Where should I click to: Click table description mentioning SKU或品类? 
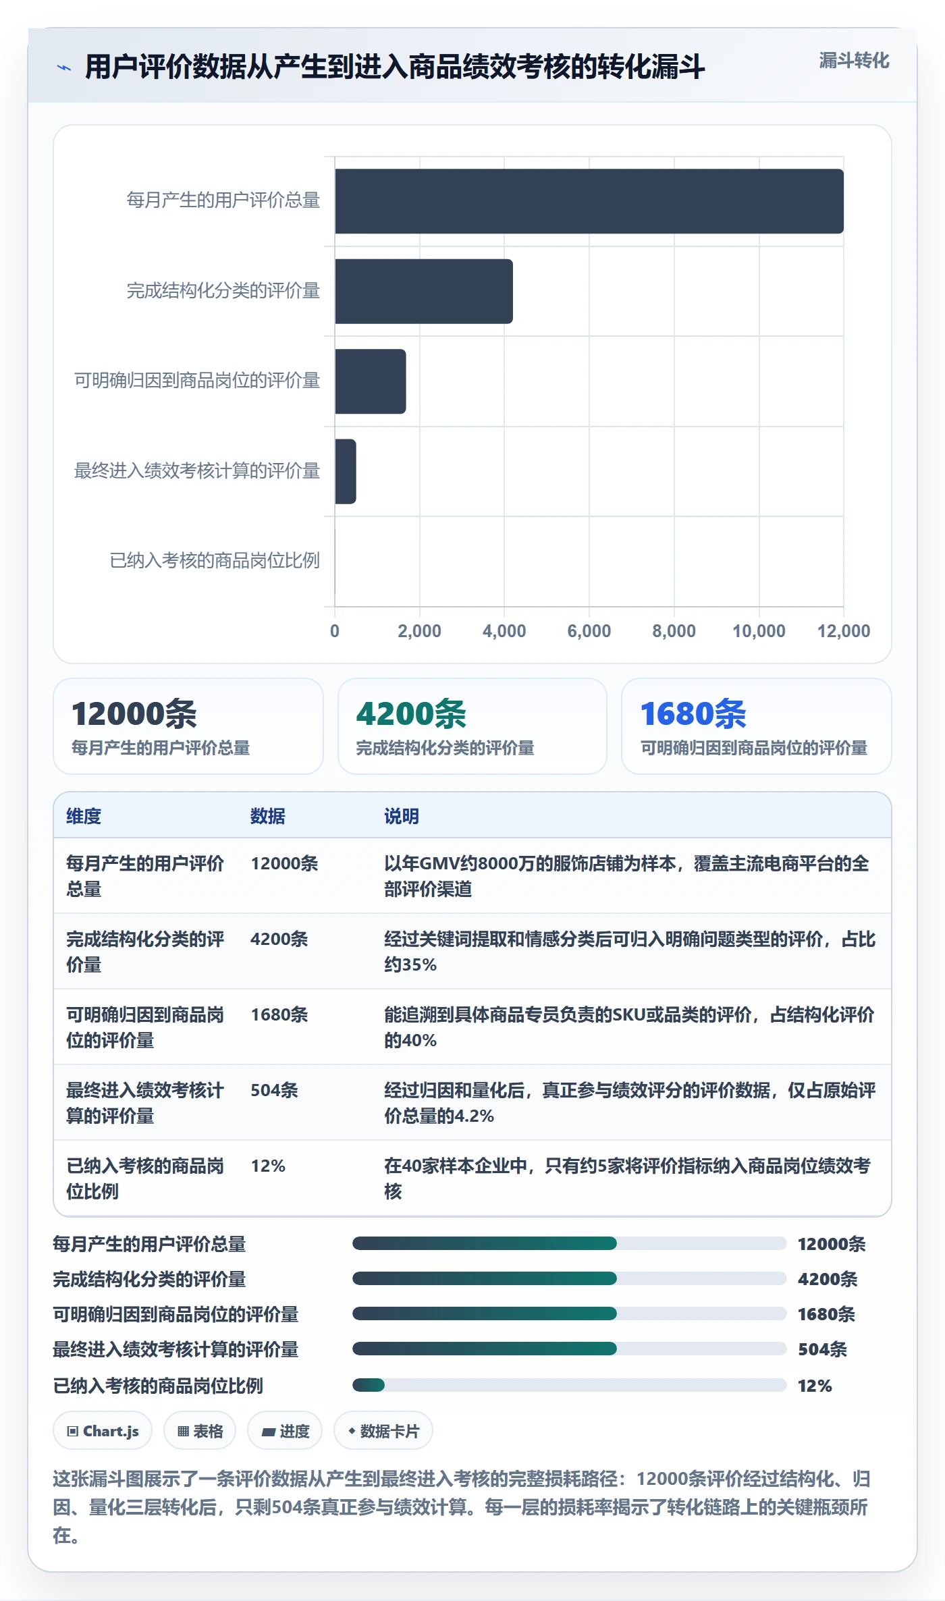pos(630,1027)
